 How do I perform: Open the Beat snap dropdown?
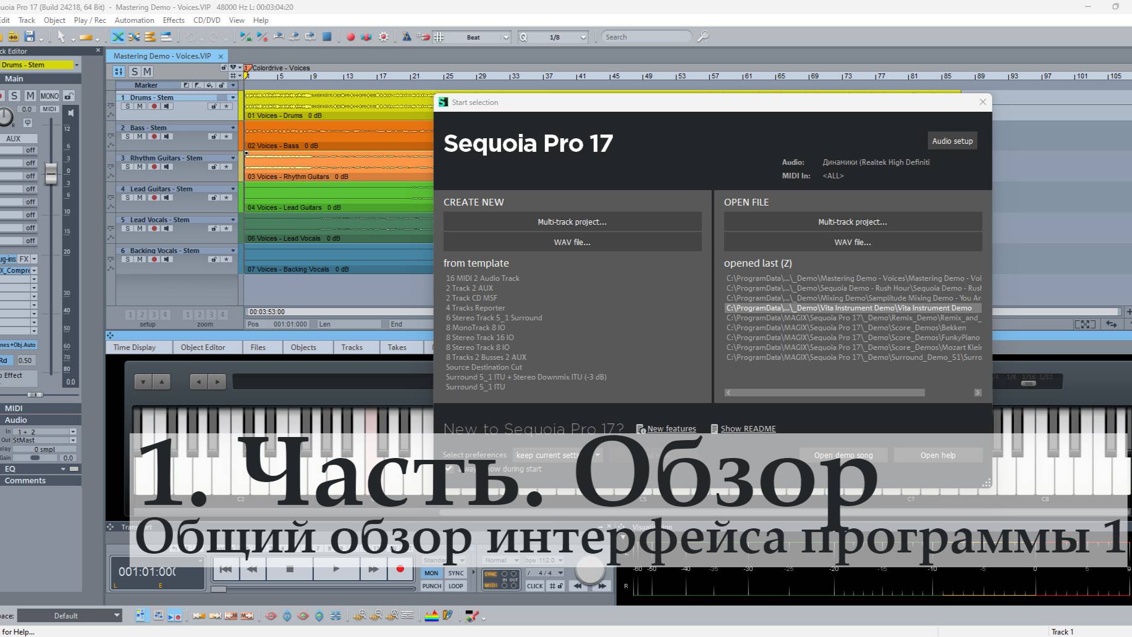tap(505, 37)
